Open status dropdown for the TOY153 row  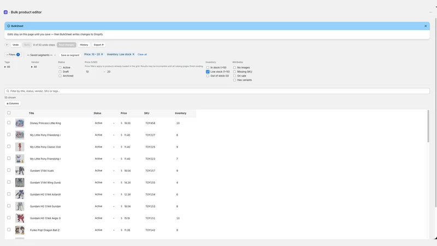click(x=104, y=207)
